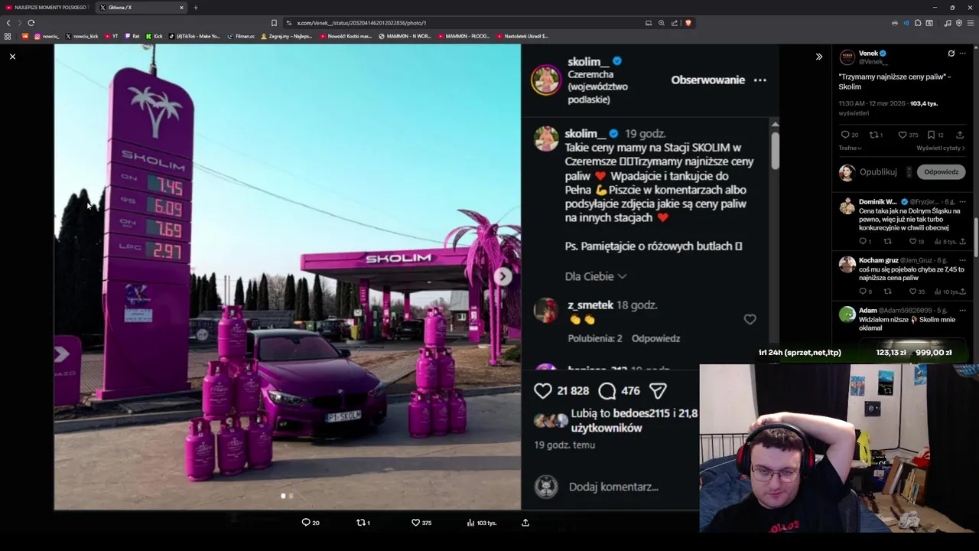Image resolution: width=979 pixels, height=551 pixels.
Task: Open skolim__ post options three dots
Action: pyautogui.click(x=759, y=80)
